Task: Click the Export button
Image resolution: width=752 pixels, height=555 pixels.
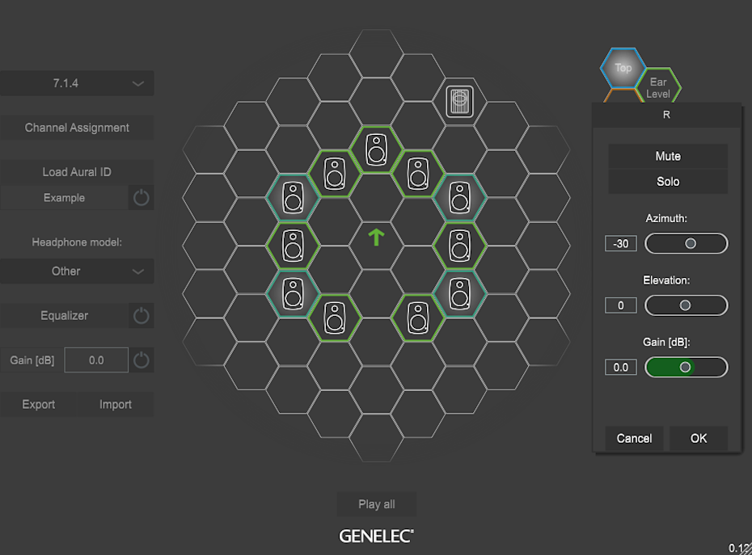Action: point(38,405)
